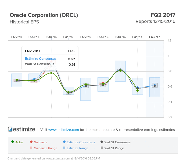Image resolution: width=184 pixels, height=167 pixels.
Task: Click the FQ4 '16 actual EPS data point
Action: (120, 70)
